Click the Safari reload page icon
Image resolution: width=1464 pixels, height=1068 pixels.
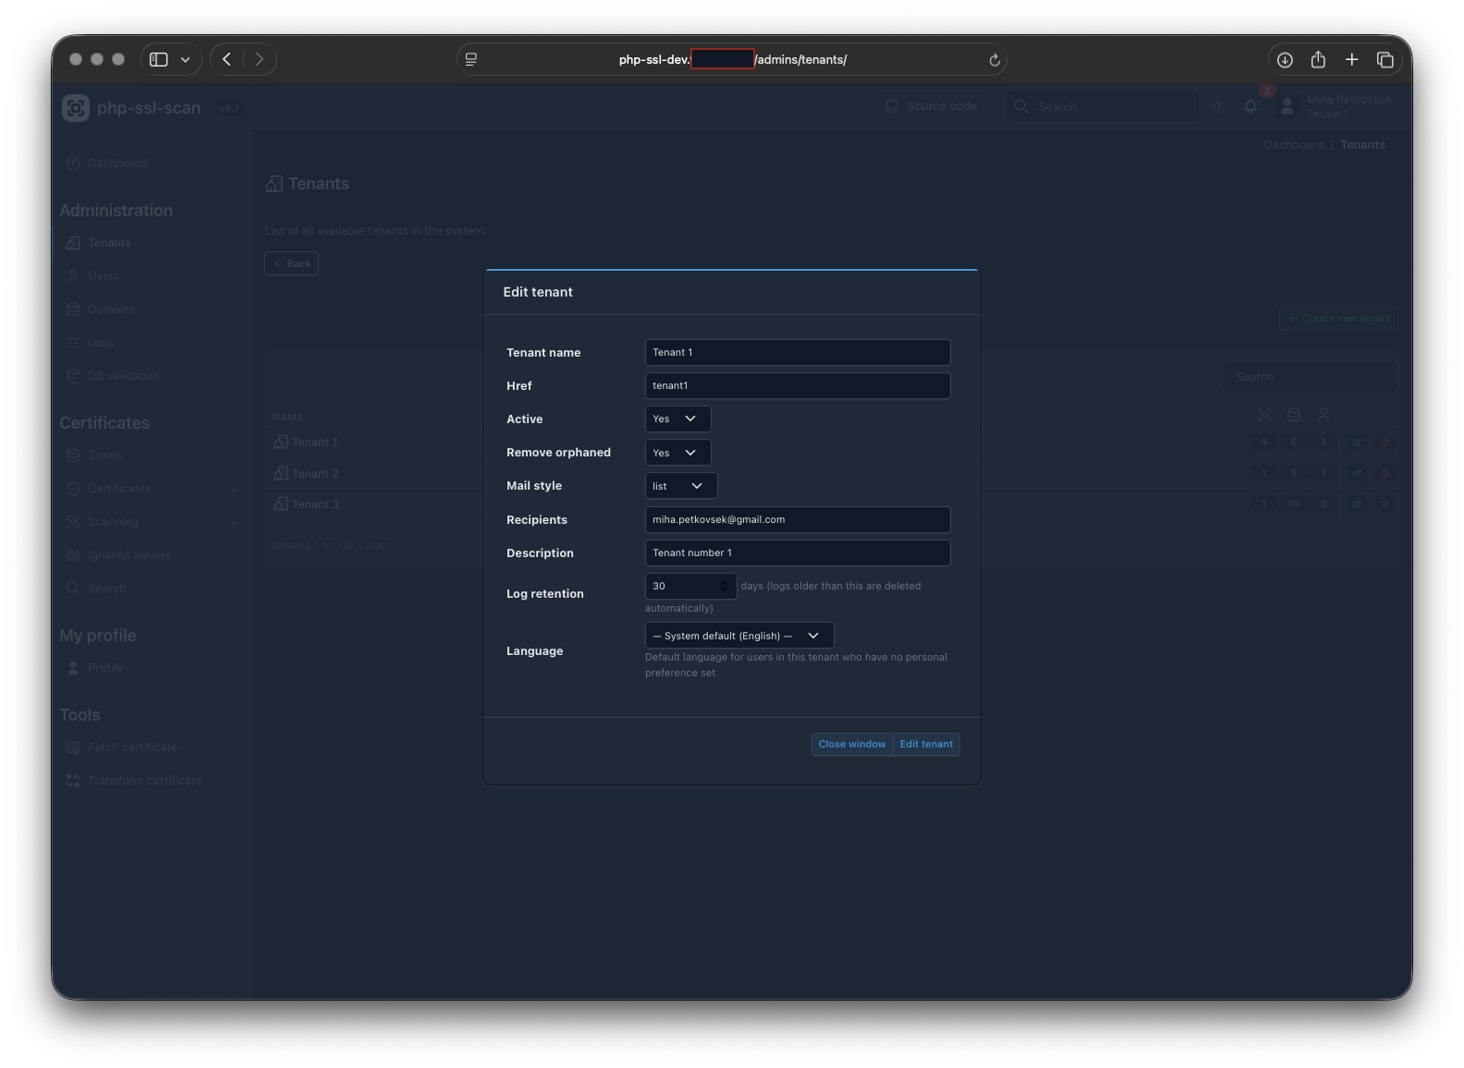click(994, 60)
